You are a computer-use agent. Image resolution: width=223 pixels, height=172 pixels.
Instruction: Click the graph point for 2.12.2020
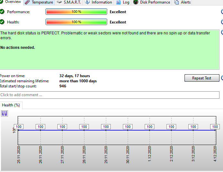coord(171,130)
